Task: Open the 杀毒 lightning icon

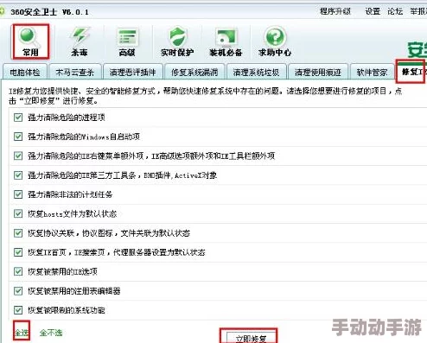Action: coord(80,41)
